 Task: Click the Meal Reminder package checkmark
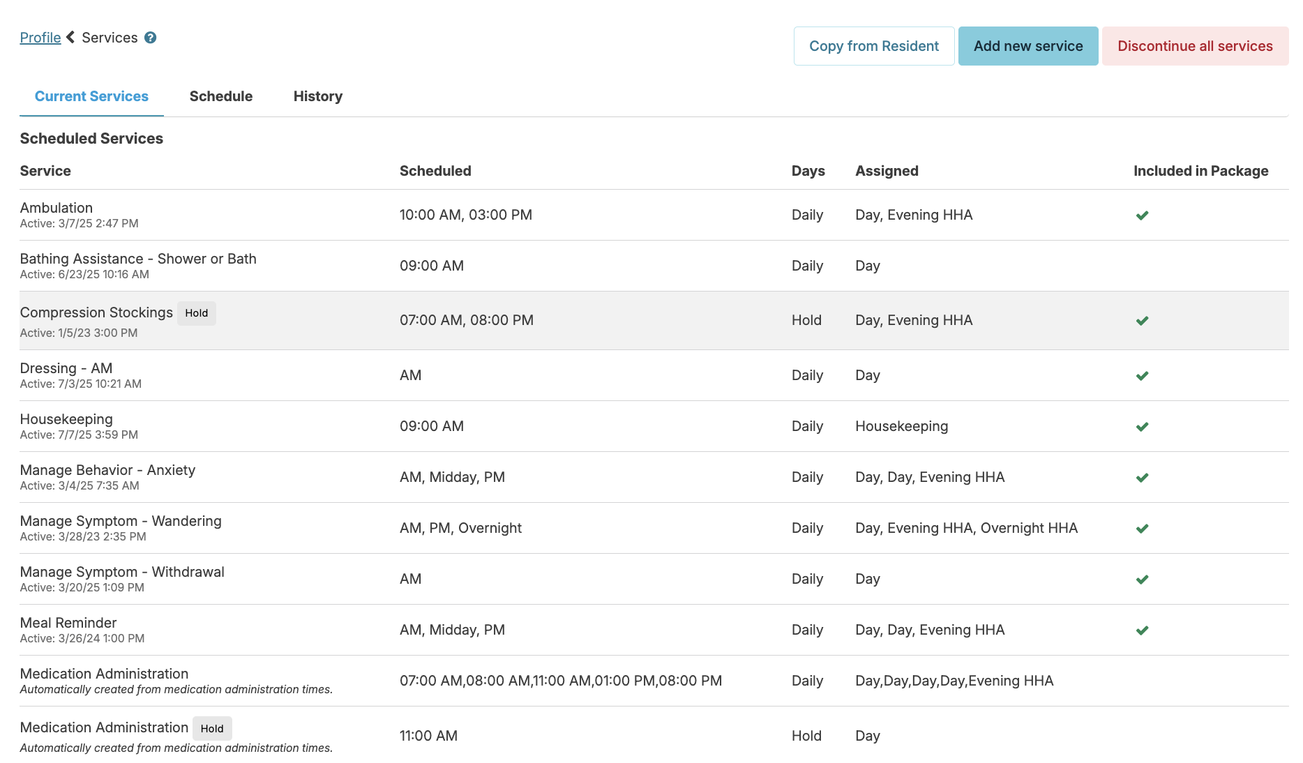click(1142, 630)
